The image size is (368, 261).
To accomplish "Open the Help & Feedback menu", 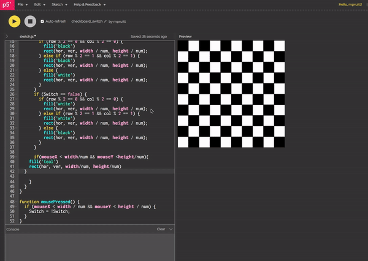I will coord(90,4).
